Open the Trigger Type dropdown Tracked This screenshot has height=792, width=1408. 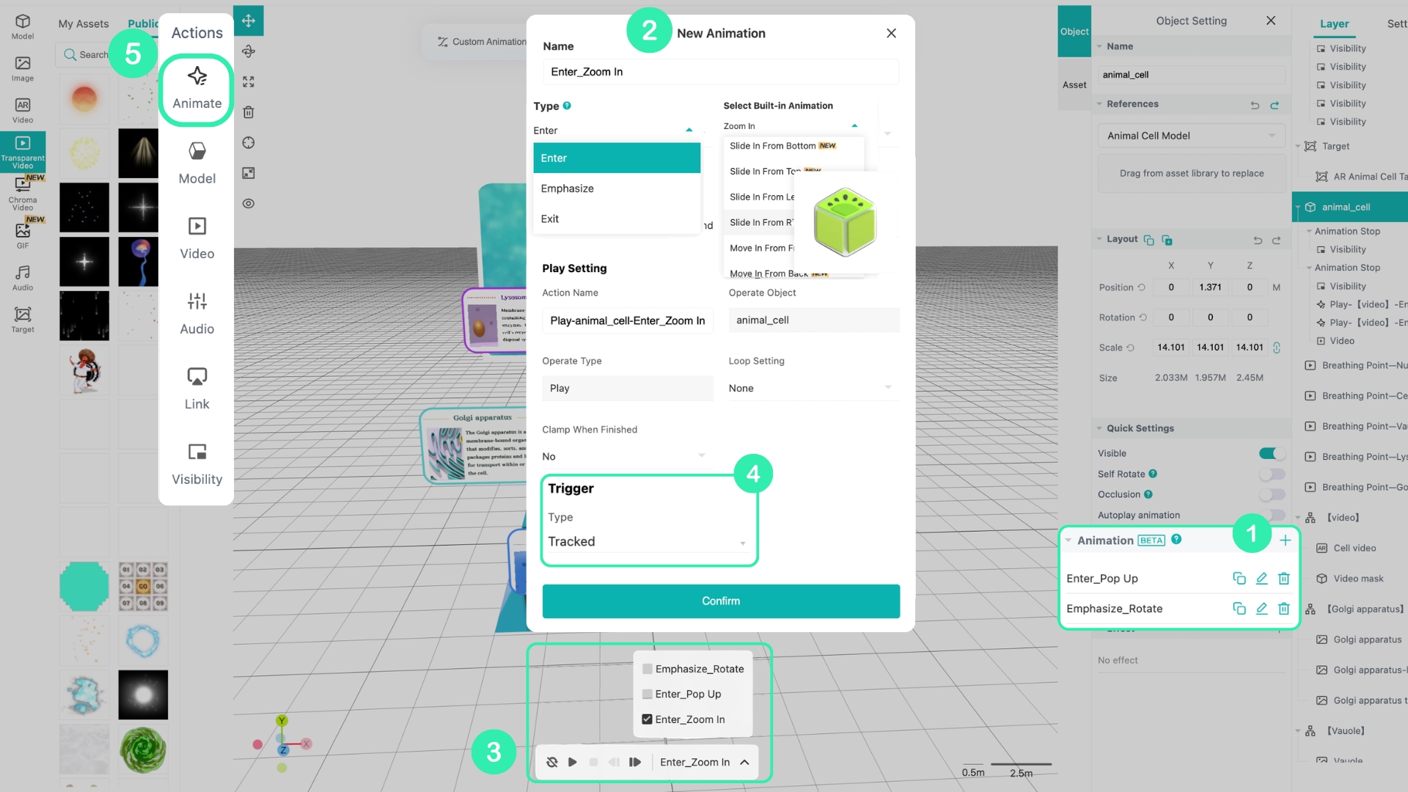click(648, 541)
